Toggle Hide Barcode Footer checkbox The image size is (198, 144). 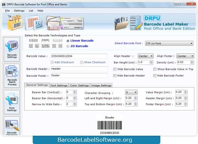click(x=155, y=76)
